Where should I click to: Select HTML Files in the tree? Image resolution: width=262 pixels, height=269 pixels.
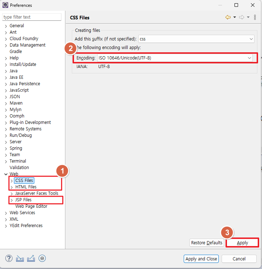(26, 187)
